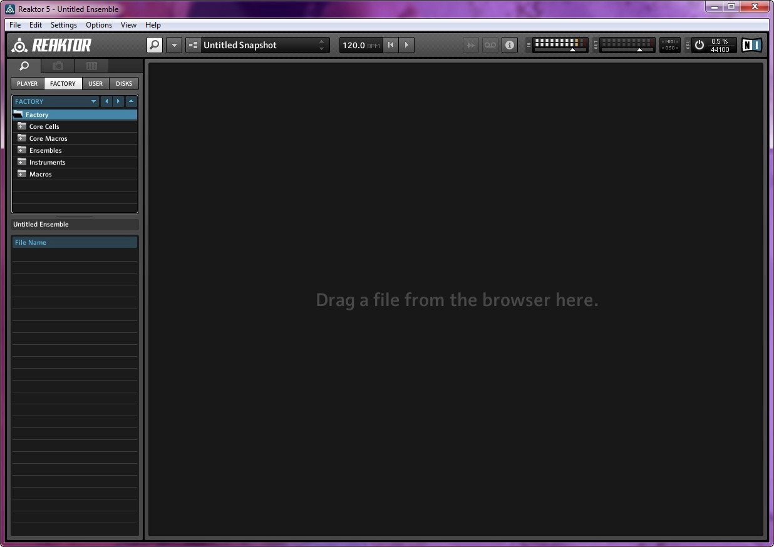Expand the Core Macros folder
The image size is (774, 547).
coord(22,138)
